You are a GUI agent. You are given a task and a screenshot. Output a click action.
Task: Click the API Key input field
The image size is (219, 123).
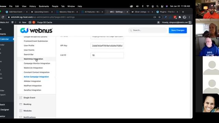click(x=107, y=46)
